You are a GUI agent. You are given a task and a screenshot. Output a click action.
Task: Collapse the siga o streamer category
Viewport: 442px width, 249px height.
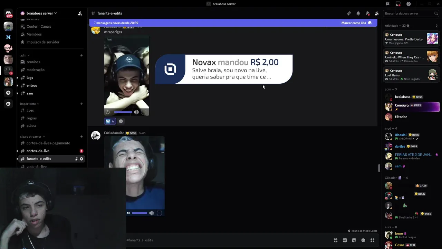[32, 137]
